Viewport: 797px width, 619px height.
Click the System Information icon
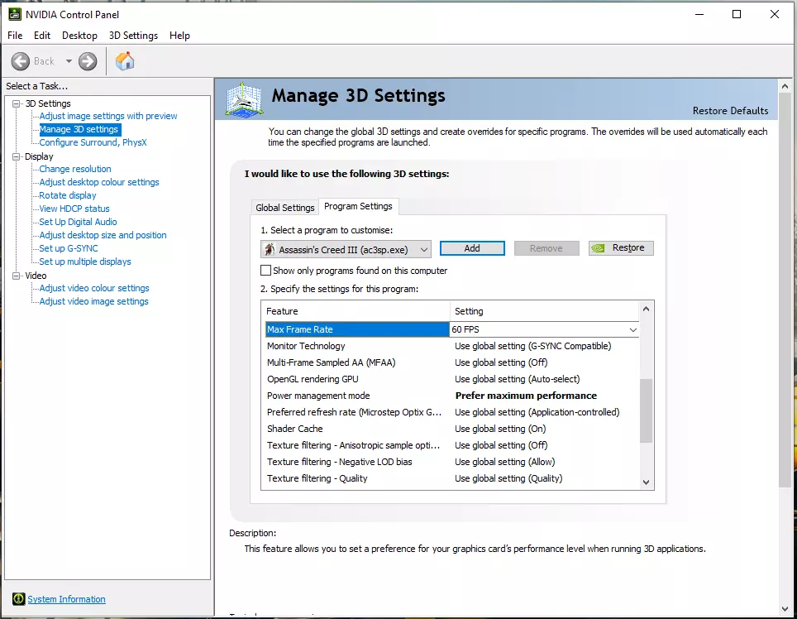(x=18, y=599)
